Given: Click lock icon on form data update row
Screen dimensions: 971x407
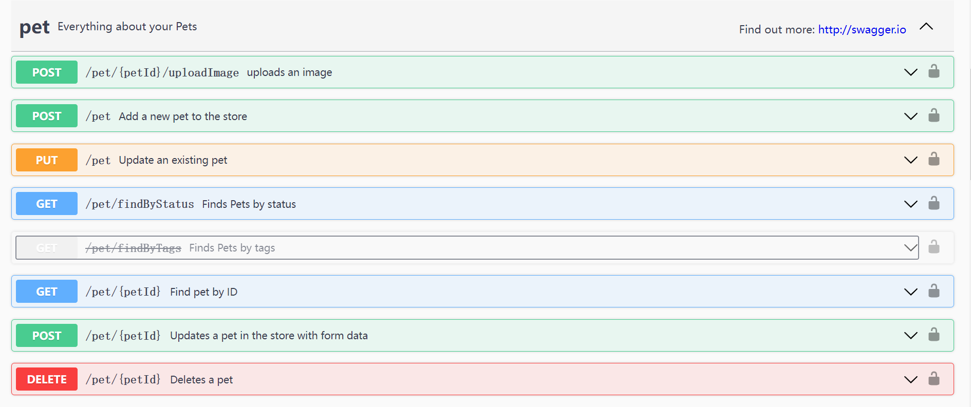Looking at the screenshot, I should [x=933, y=335].
